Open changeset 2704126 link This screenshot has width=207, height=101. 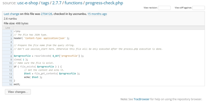point(46,14)
